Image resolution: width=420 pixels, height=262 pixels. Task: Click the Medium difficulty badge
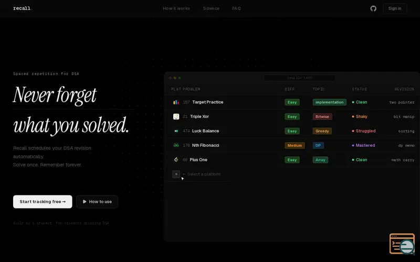tap(295, 145)
